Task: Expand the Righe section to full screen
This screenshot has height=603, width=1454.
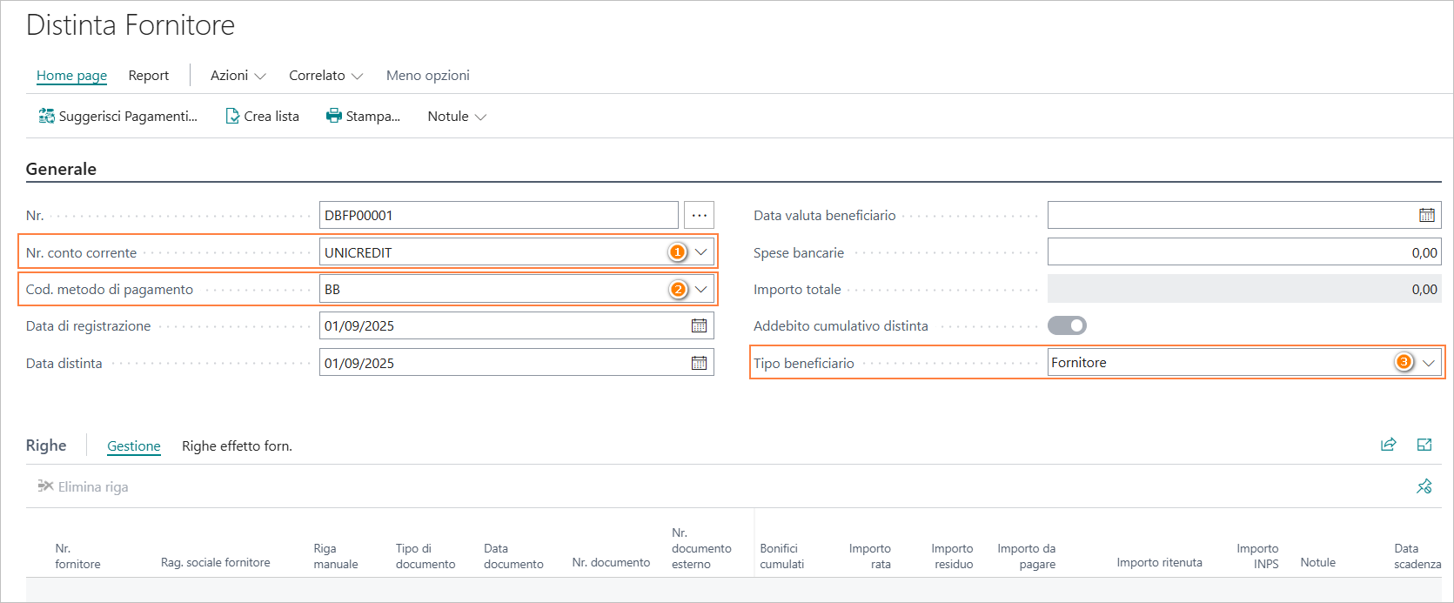Action: point(1424,445)
